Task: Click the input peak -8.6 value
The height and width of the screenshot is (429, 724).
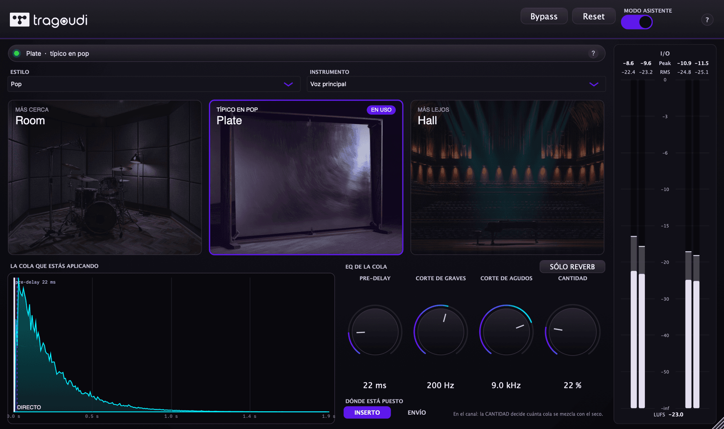Action: pos(628,63)
